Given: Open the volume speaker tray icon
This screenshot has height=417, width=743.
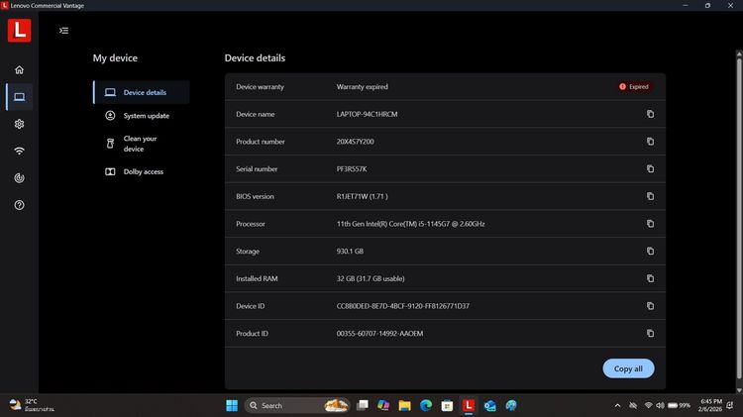Looking at the screenshot, I should [660, 406].
